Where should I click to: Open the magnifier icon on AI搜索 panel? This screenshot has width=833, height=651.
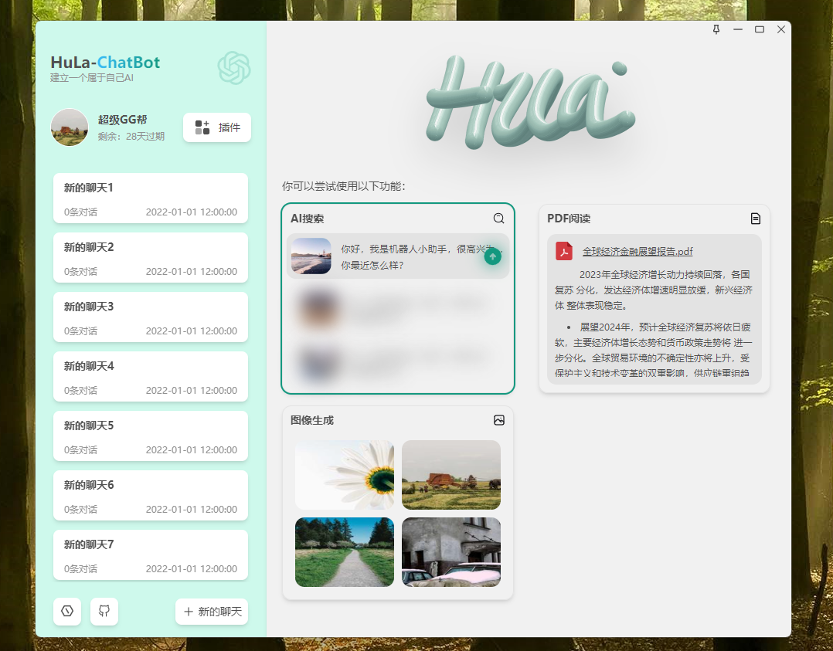coord(498,219)
